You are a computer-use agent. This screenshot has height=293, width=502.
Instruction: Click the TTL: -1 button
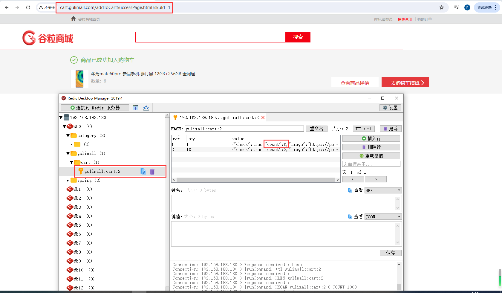click(x=364, y=129)
